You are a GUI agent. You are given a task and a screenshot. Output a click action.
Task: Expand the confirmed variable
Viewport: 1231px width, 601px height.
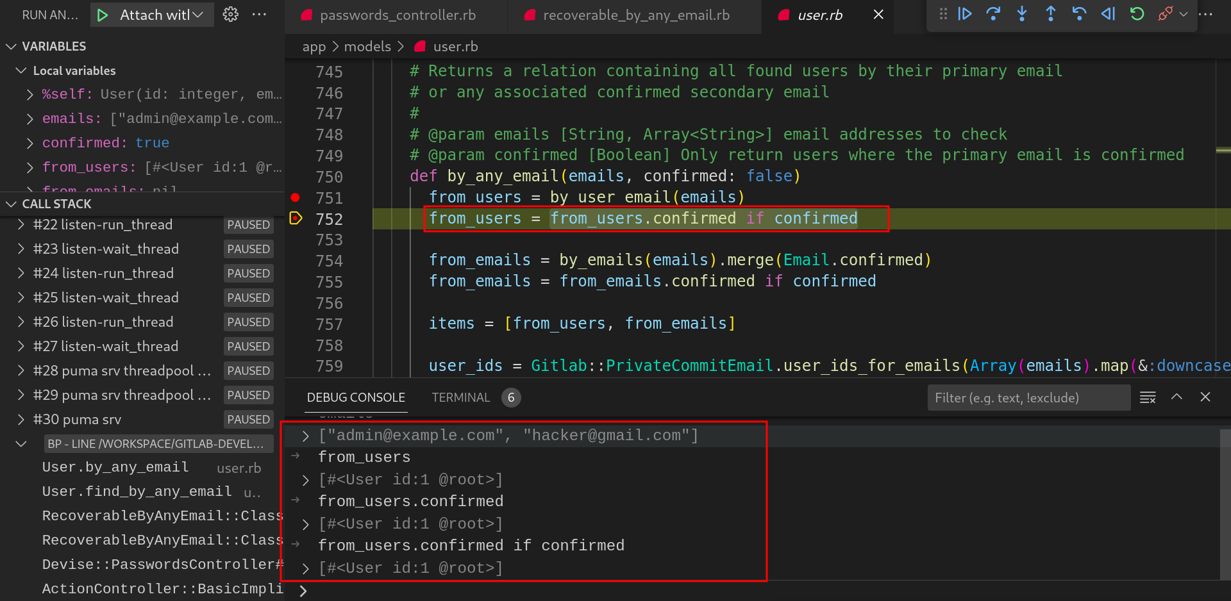(x=30, y=144)
